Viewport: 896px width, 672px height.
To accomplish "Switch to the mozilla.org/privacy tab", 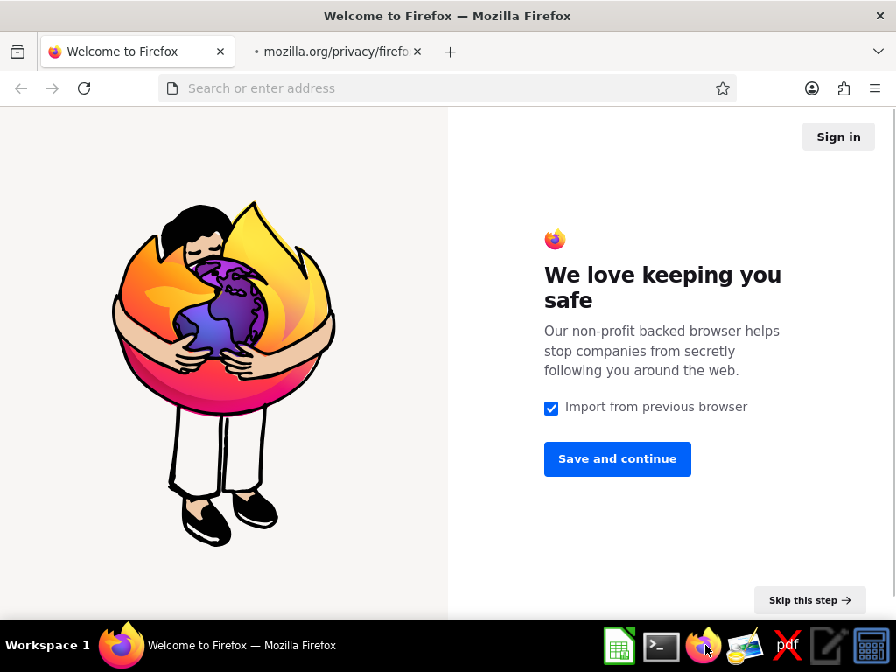I will pos(337,52).
